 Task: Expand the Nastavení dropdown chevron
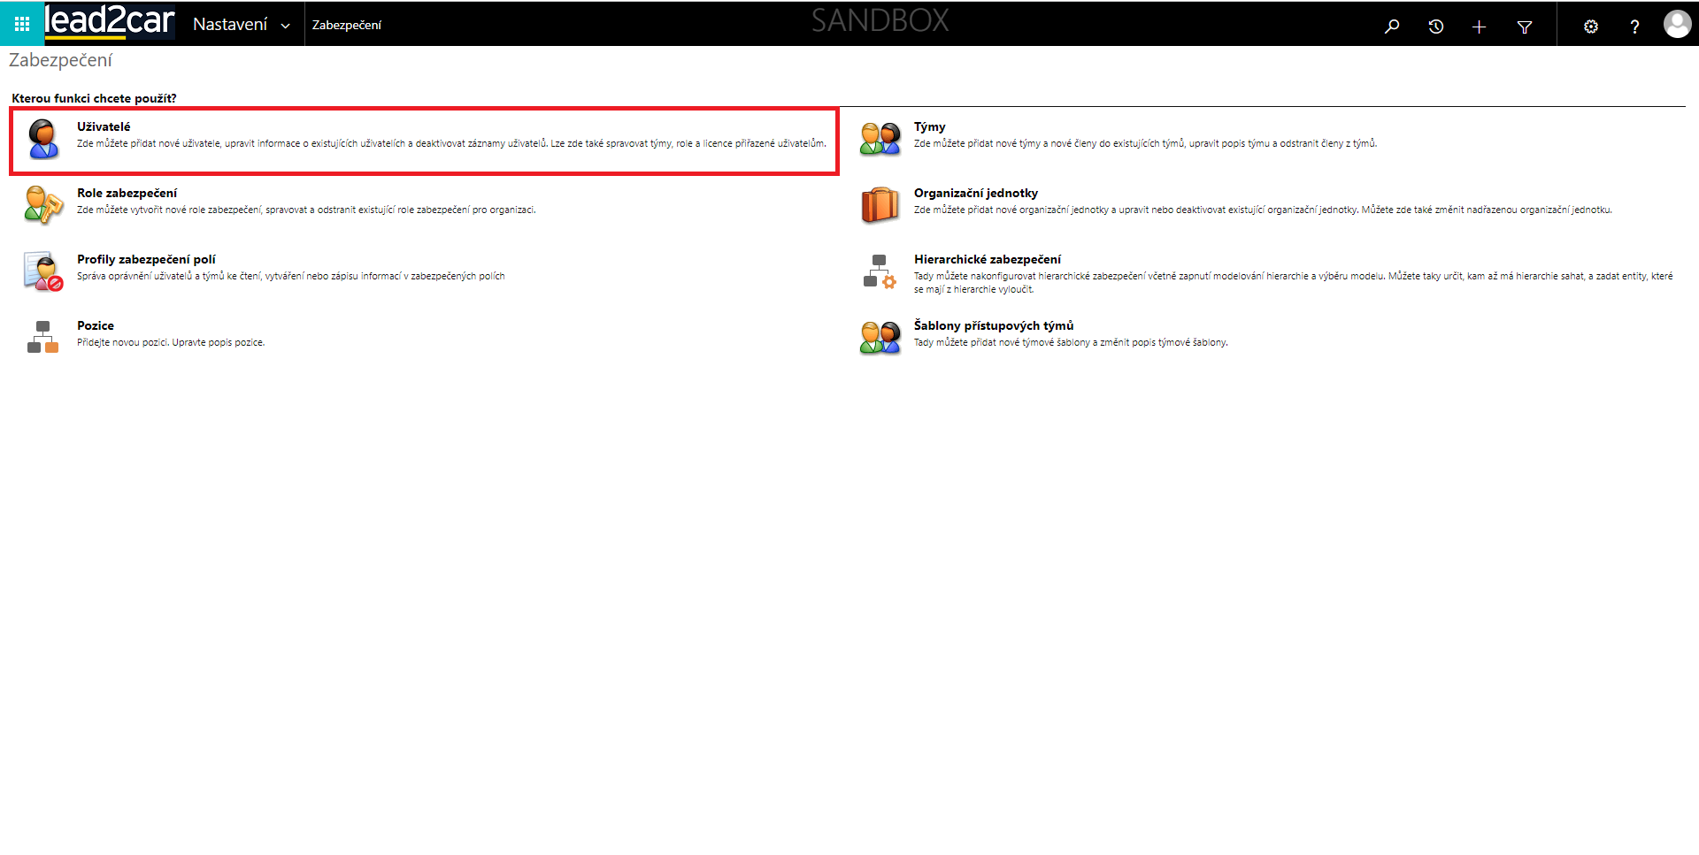[x=285, y=26]
